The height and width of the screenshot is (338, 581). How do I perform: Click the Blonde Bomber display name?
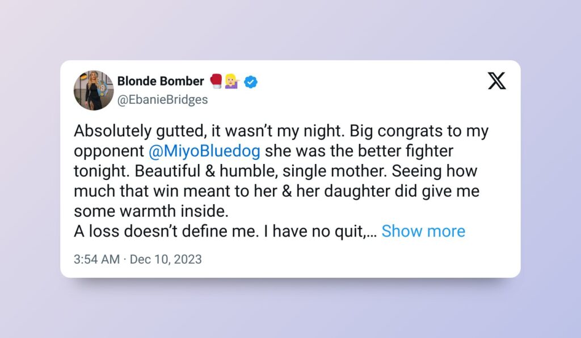[x=161, y=81]
